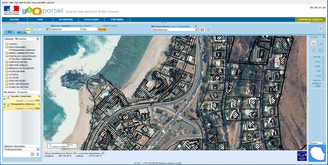Click the star favorites tool icon
The height and width of the screenshot is (165, 328).
click(x=314, y=50)
